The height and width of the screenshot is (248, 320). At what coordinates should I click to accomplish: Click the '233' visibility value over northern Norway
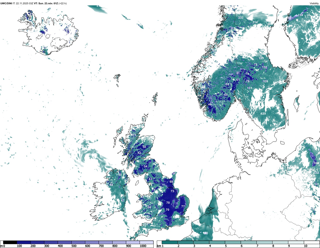(241, 18)
